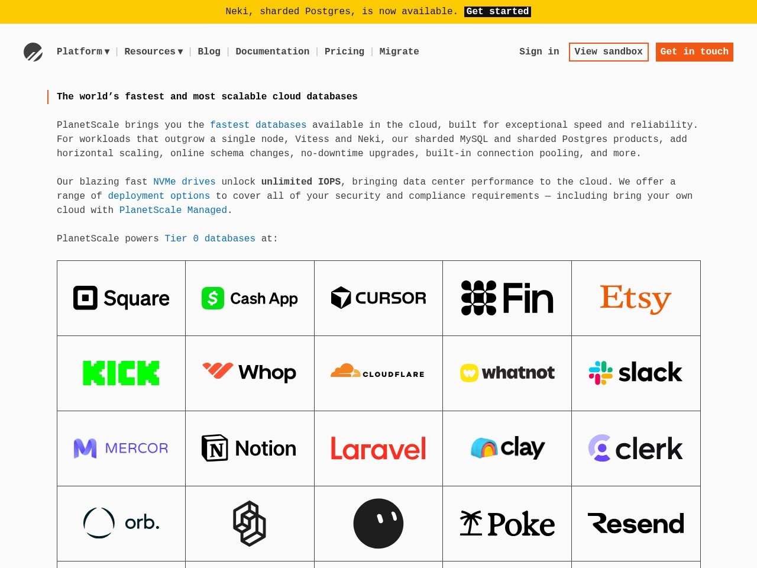Open the Migrate nav item
Screen dimensions: 757x568
click(x=399, y=51)
